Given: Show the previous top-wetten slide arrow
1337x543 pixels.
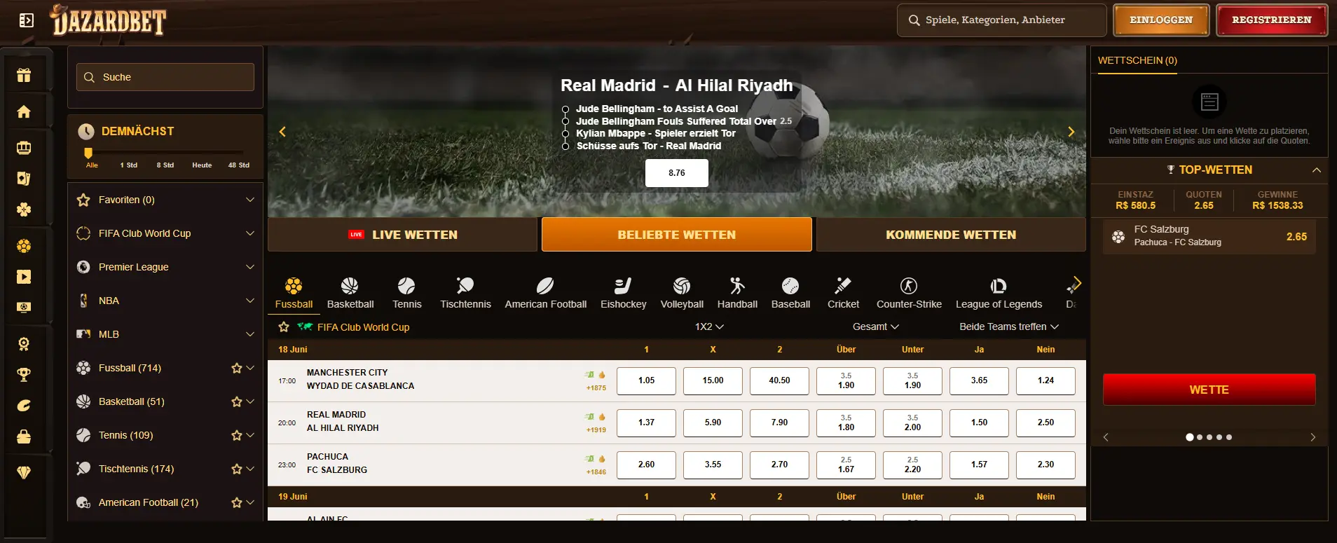Looking at the screenshot, I should (x=1106, y=437).
